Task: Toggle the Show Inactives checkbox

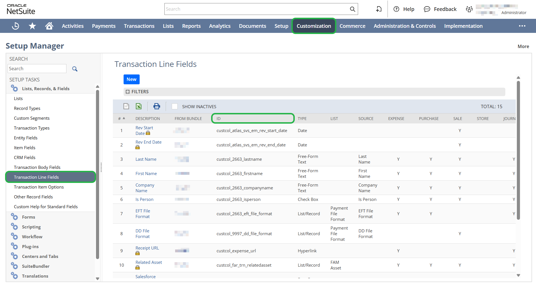Action: pos(175,106)
